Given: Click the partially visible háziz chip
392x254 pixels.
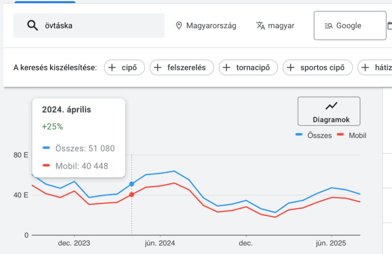Looking at the screenshot, I should coord(376,67).
